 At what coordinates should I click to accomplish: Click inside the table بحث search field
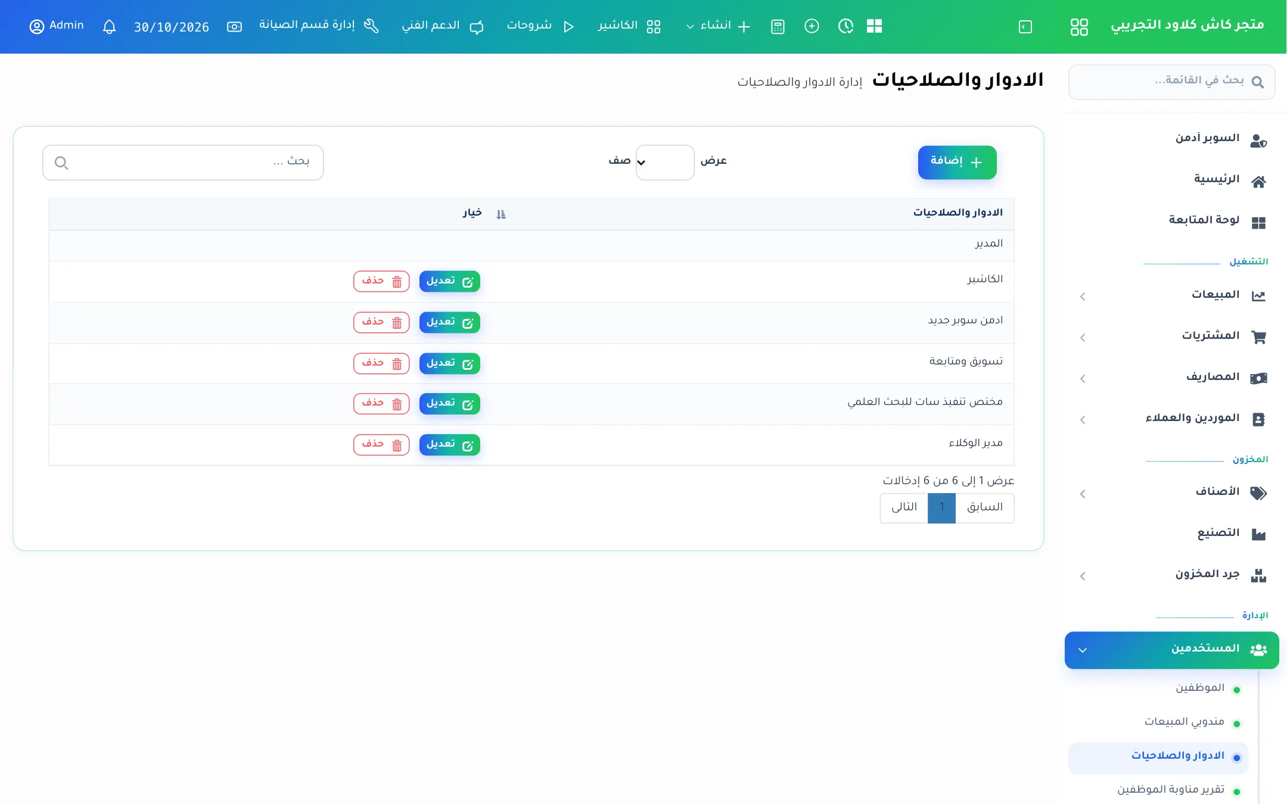click(183, 162)
